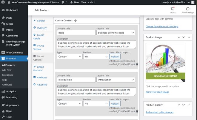Viewport: 197px width, 120px height.
Task: Open the Inbox icon
Action: coord(173,9)
